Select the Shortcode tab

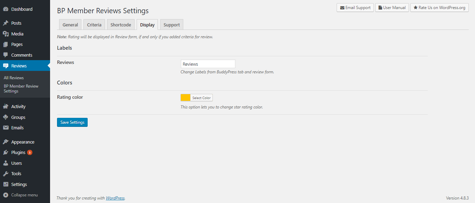[x=121, y=25]
